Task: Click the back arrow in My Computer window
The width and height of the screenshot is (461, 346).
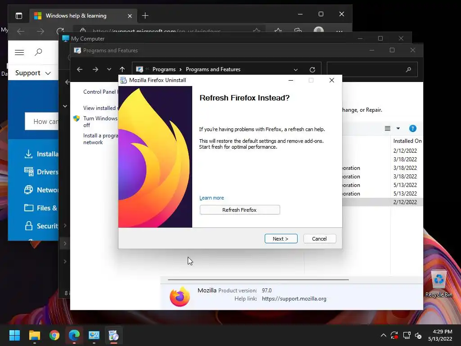Action: coord(67,82)
